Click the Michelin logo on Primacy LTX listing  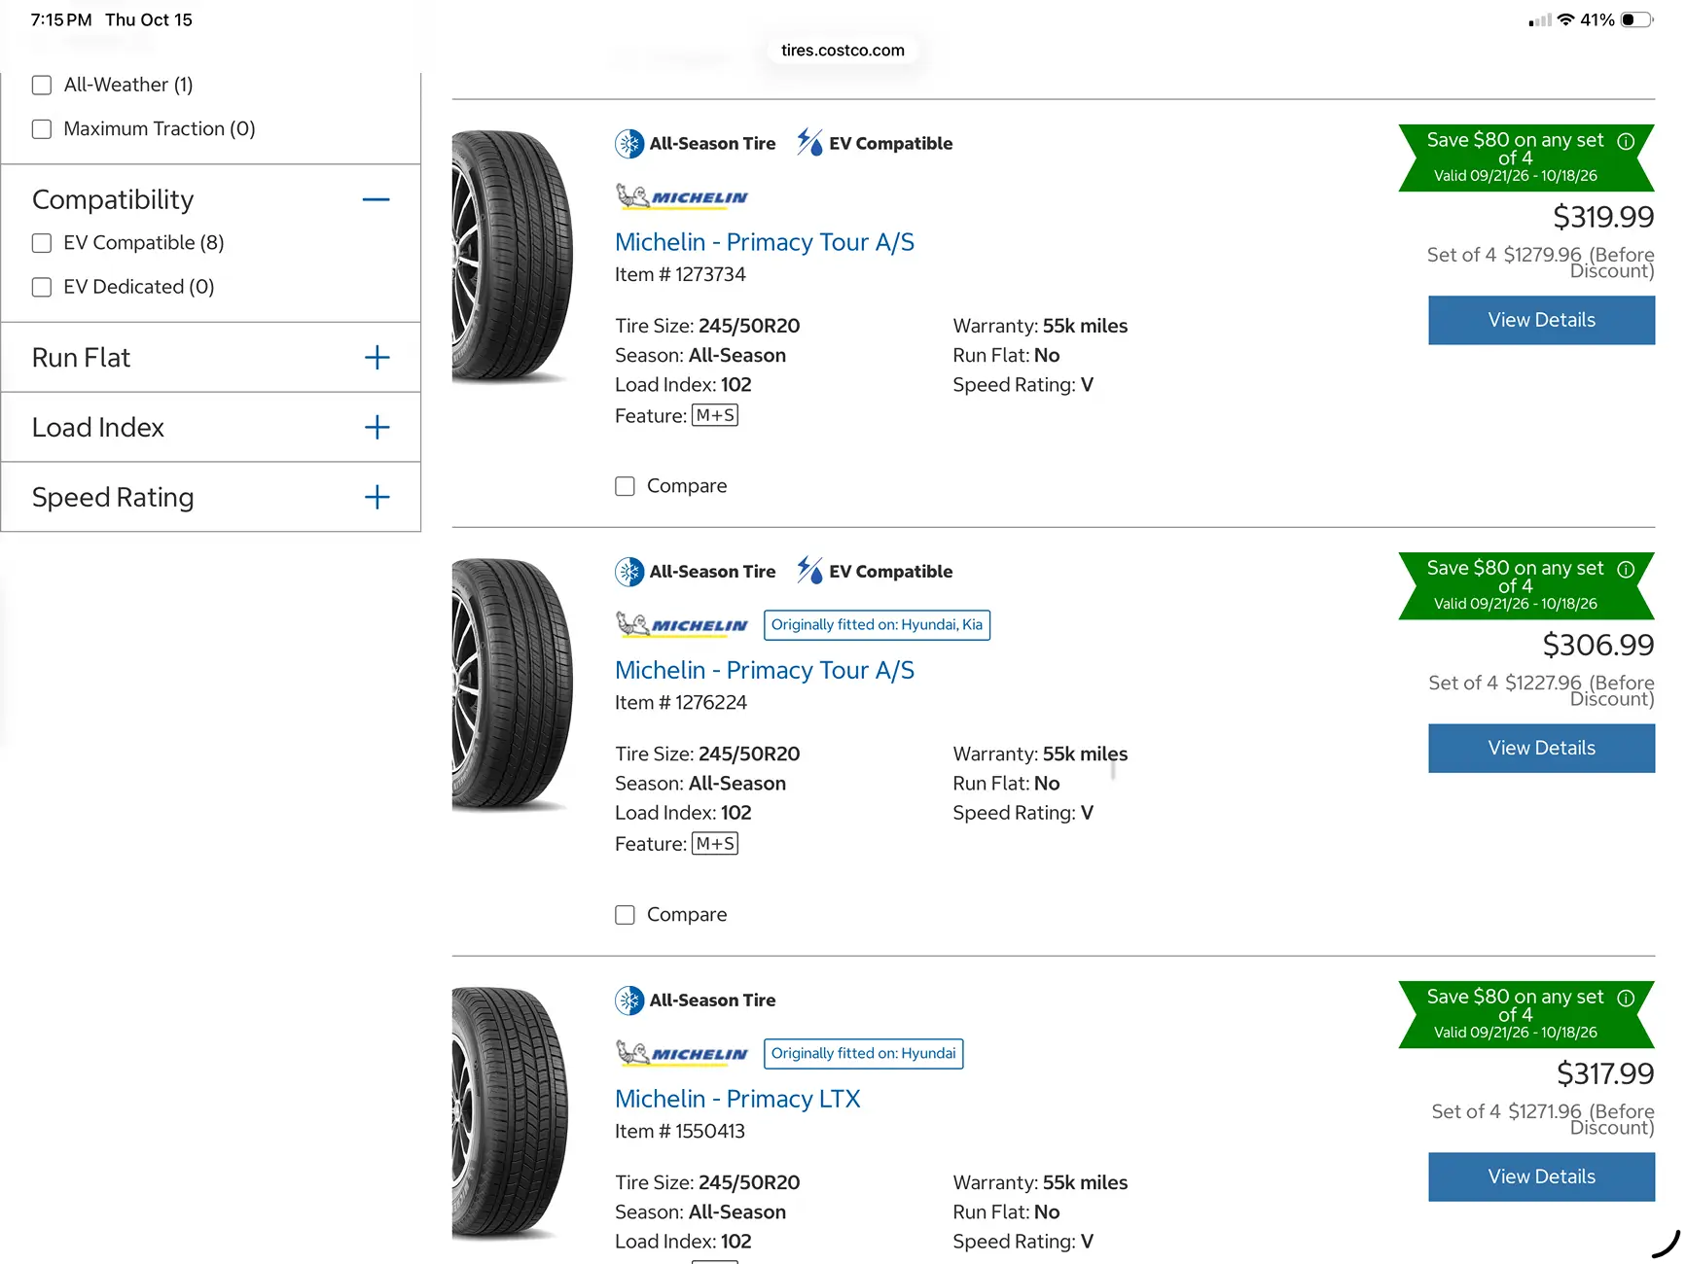(682, 1053)
